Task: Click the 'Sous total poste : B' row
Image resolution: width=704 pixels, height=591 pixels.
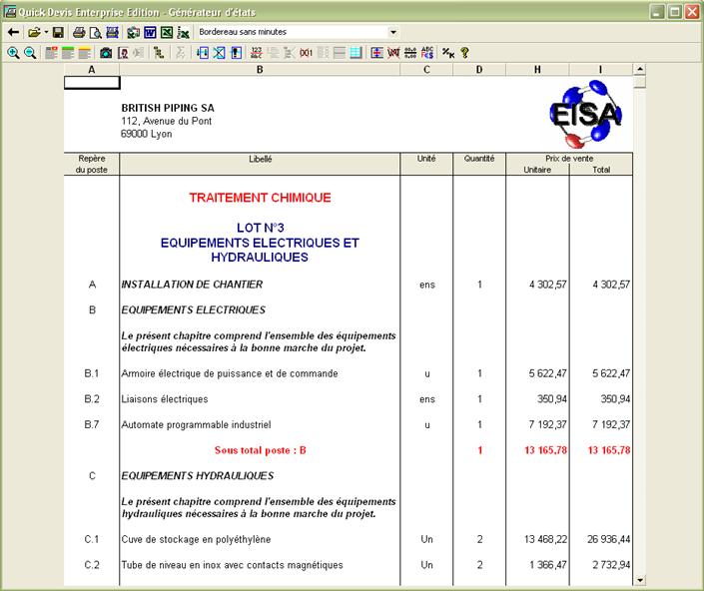Action: tap(260, 450)
